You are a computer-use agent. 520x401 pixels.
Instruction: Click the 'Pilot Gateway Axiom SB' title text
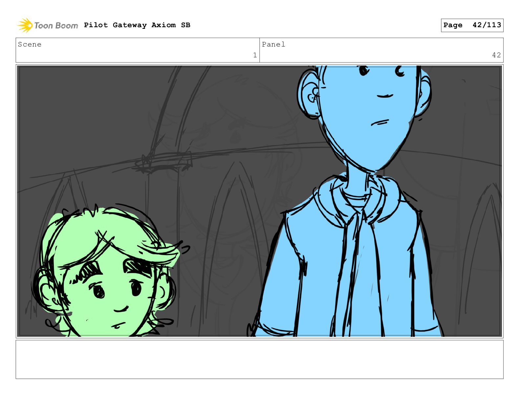click(x=137, y=25)
